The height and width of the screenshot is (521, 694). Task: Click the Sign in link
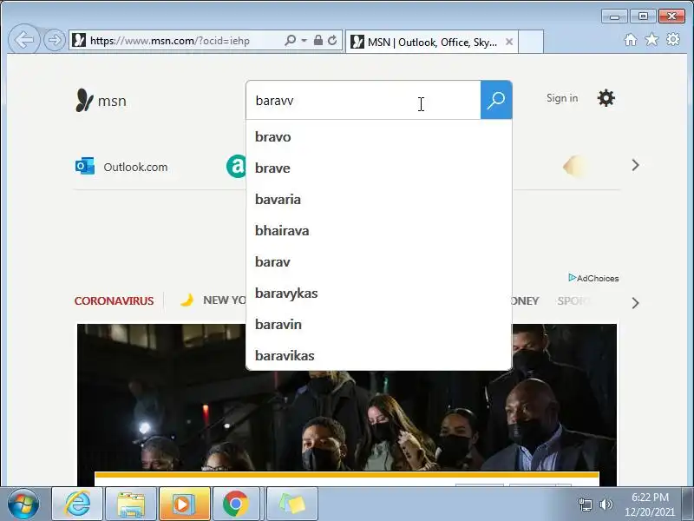point(562,98)
